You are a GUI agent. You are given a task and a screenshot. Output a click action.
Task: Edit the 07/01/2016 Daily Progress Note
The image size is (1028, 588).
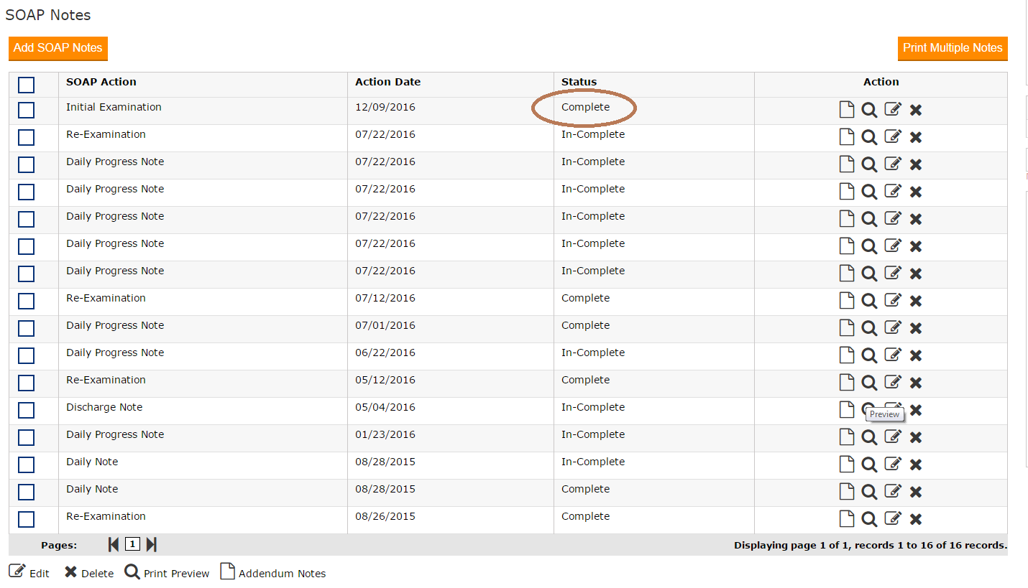click(x=892, y=328)
